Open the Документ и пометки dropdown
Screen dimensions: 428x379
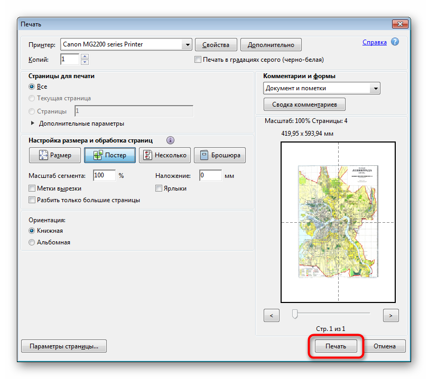(375, 89)
